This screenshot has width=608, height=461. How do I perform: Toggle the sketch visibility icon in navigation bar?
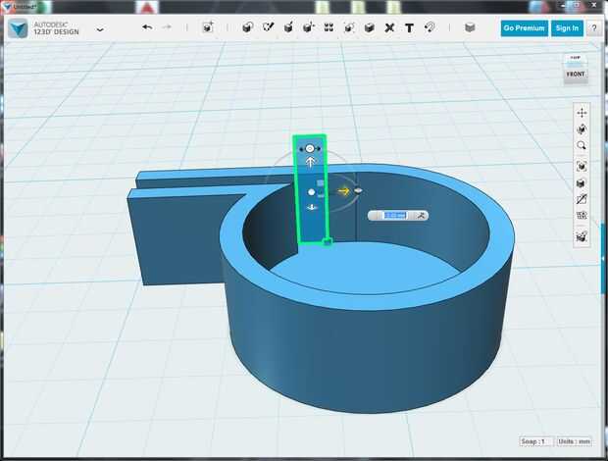[582, 200]
